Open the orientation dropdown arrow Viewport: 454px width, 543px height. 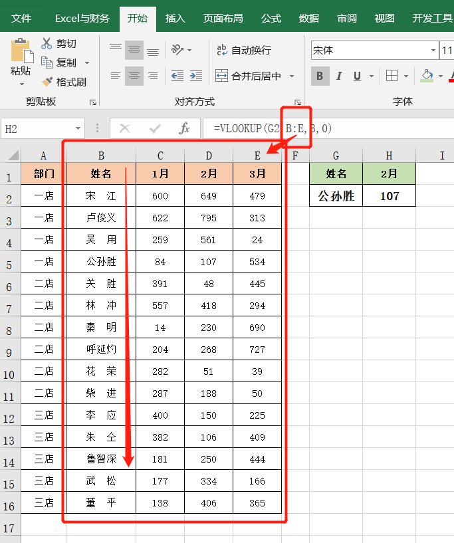click(189, 51)
